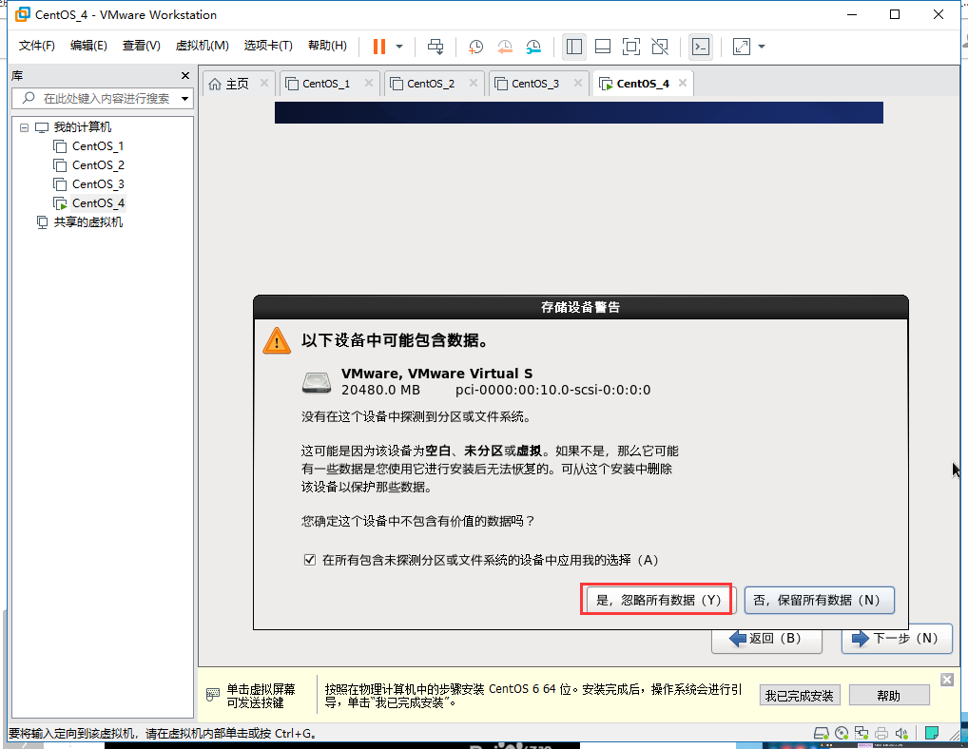Click the keyboard icon in hint bar
Screen dimensions: 968x749
coord(212,695)
